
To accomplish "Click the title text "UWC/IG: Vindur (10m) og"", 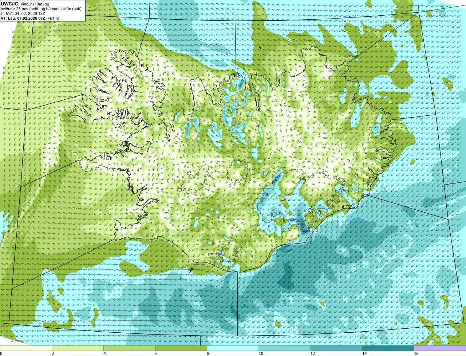I will click(x=25, y=4).
